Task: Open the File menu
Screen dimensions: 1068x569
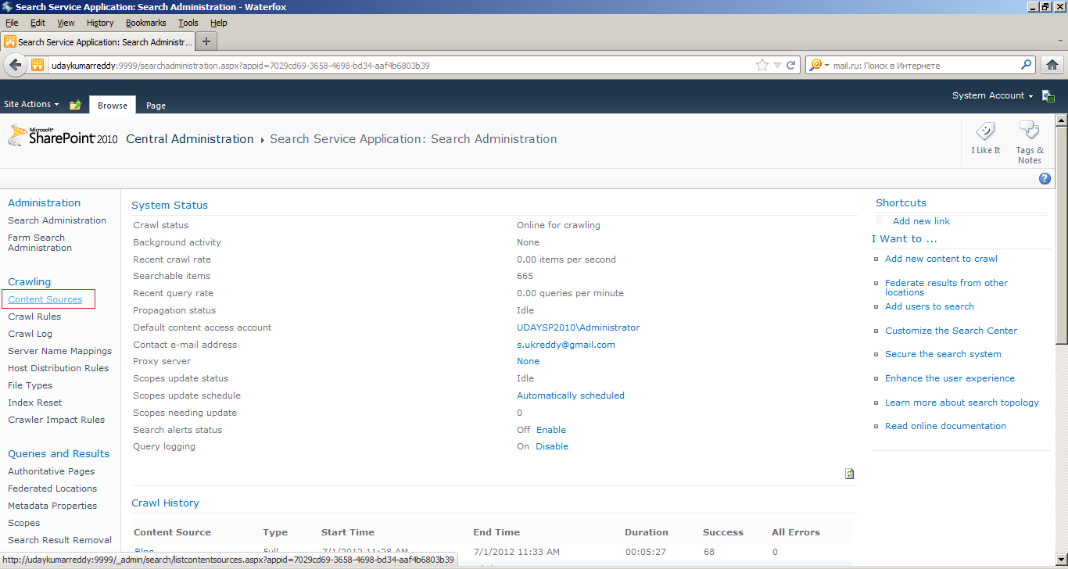Action: 12,23
